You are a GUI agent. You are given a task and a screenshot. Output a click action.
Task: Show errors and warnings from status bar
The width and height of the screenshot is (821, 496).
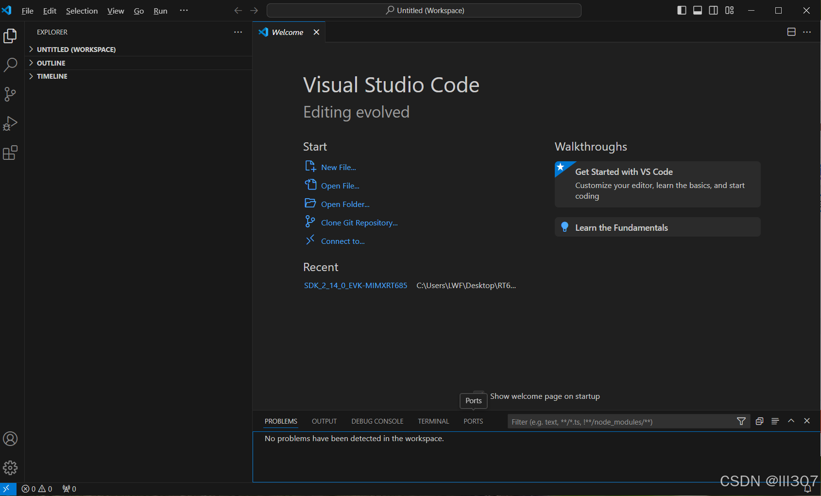coord(37,489)
